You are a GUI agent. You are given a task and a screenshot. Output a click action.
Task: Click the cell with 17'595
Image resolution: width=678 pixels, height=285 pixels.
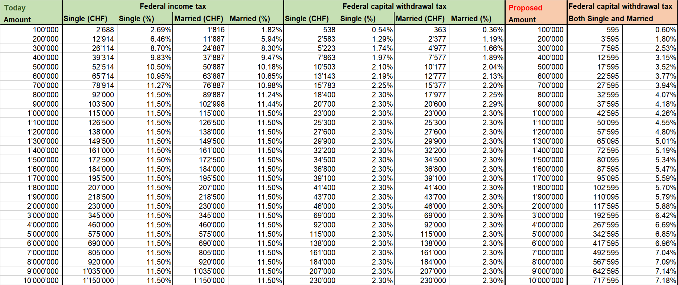(x=595, y=67)
